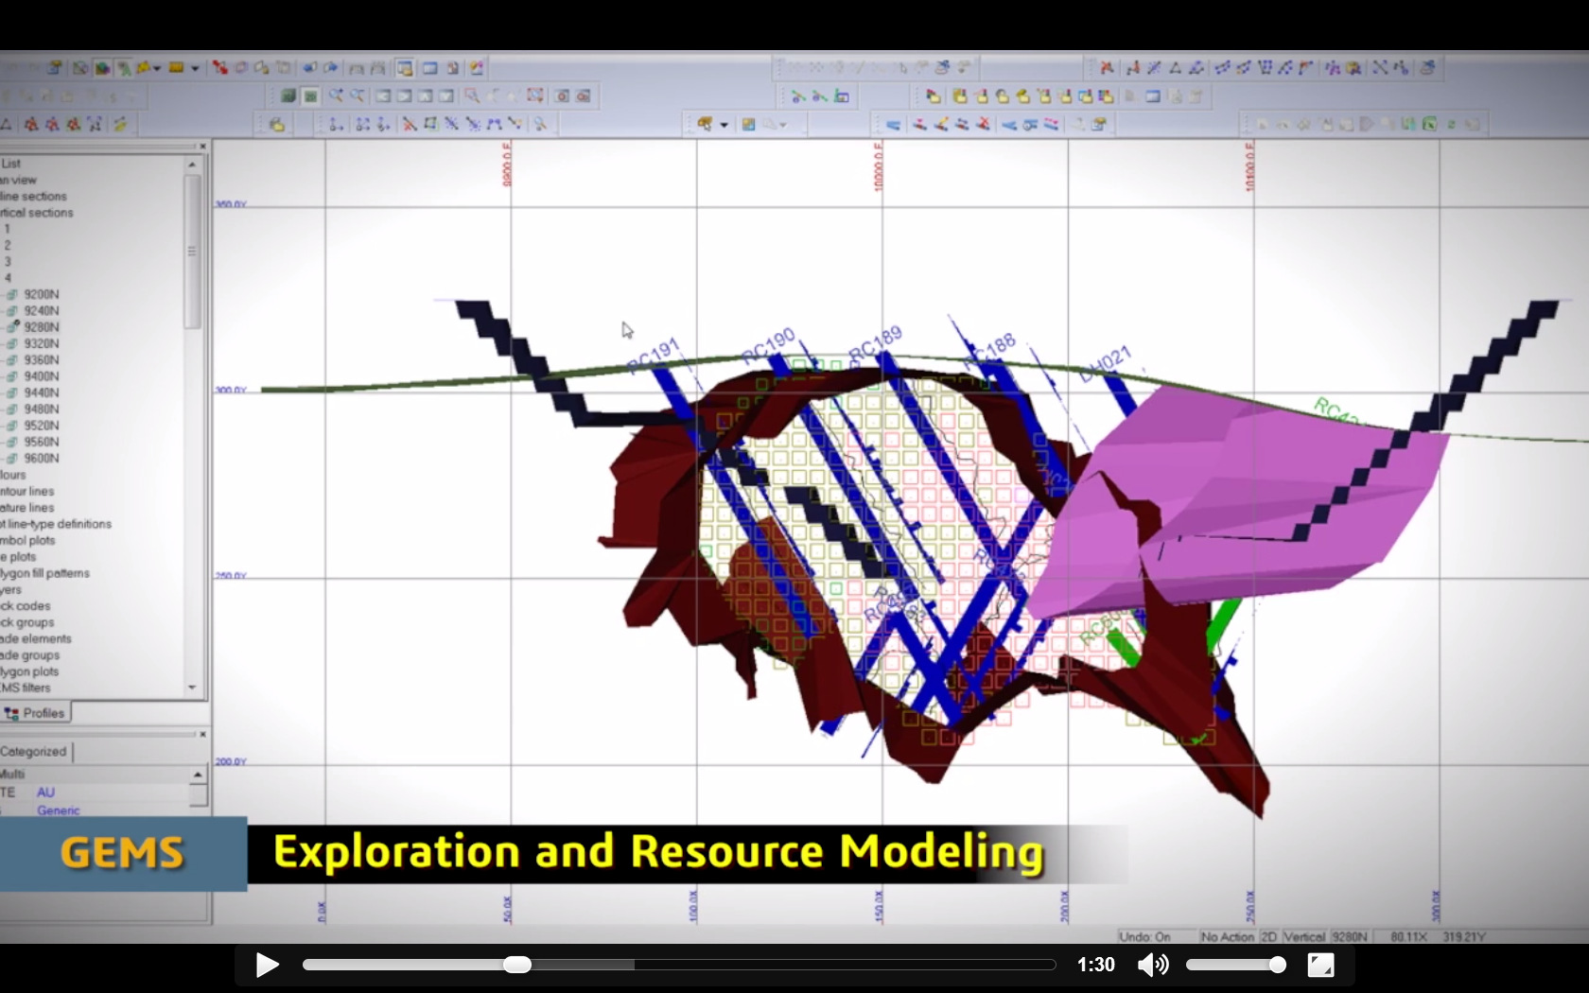The image size is (1589, 993).
Task: Click the green cube solid-view toolbar icon
Action: click(x=288, y=96)
